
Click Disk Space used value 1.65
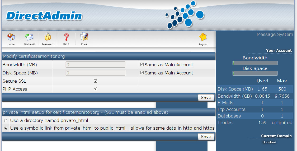pyautogui.click(x=262, y=89)
